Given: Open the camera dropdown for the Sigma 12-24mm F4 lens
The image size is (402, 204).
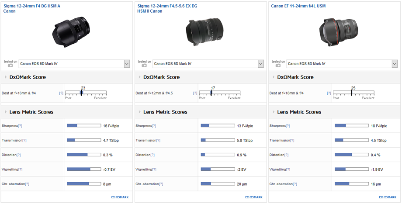Looking at the screenshot, I should (127, 64).
